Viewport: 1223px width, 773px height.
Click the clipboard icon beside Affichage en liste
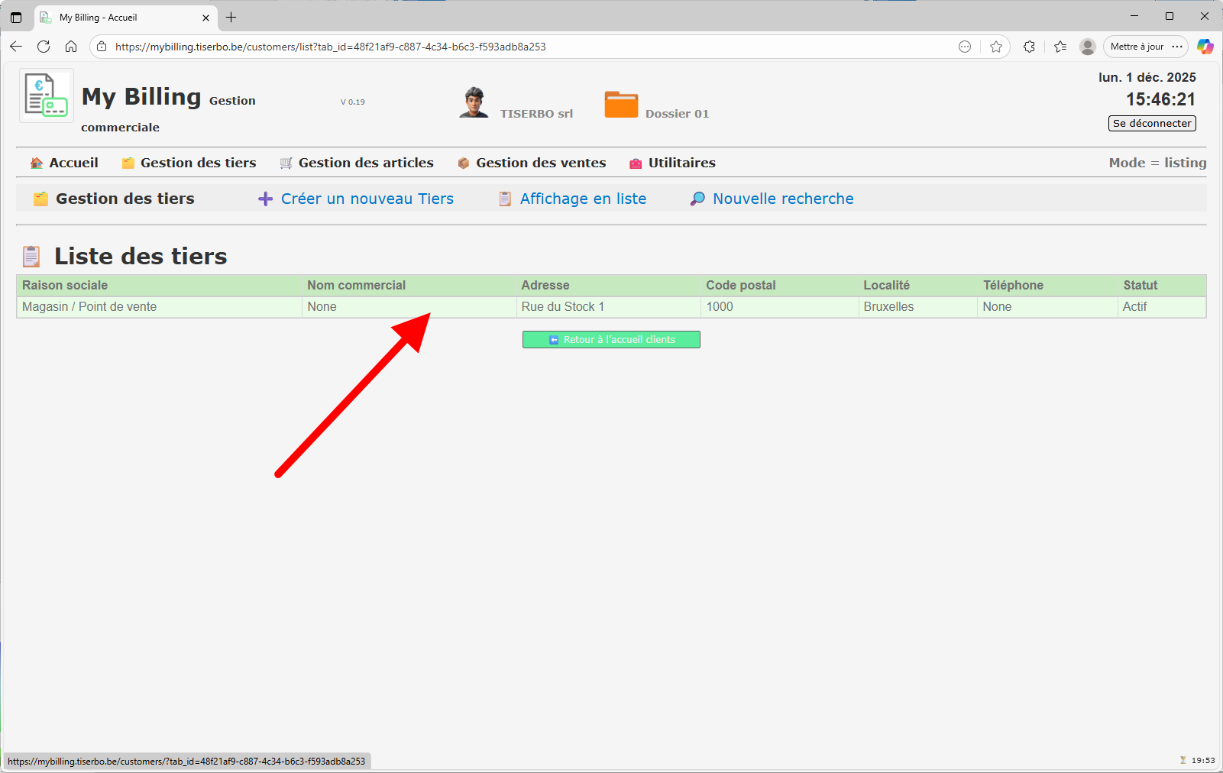coord(505,198)
